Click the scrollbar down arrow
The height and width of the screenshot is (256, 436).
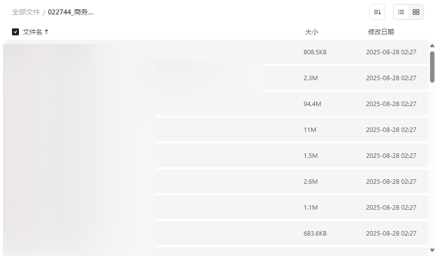tap(432, 250)
